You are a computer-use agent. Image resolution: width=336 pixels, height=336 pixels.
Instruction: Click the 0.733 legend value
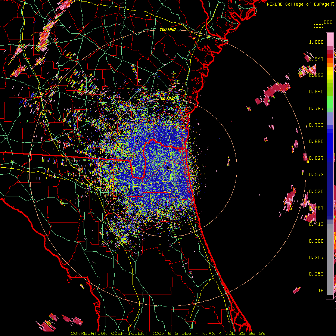(x=316, y=125)
